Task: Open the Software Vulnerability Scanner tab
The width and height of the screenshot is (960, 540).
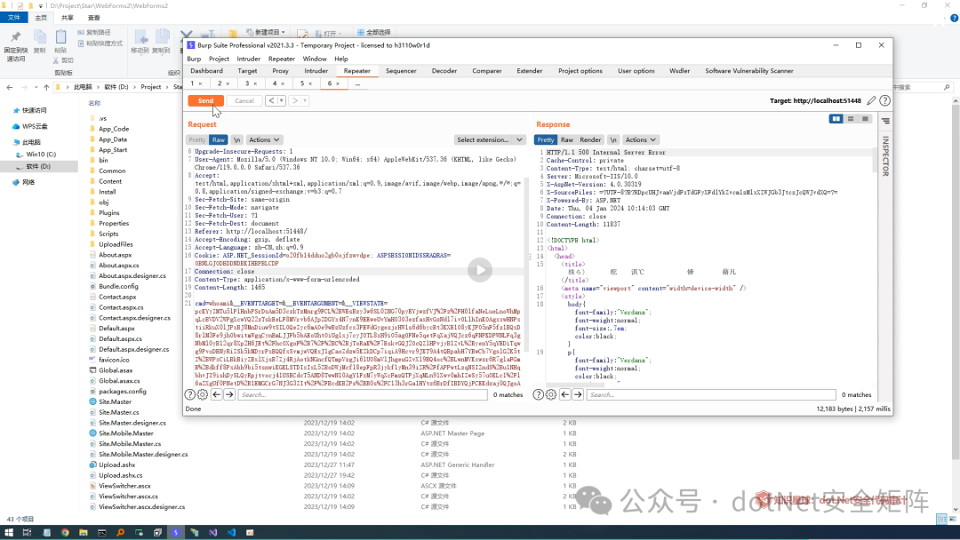Action: pyautogui.click(x=748, y=71)
